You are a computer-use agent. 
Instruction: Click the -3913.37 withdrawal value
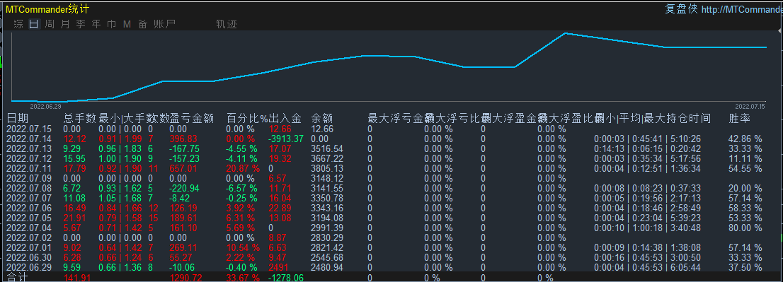pyautogui.click(x=286, y=139)
